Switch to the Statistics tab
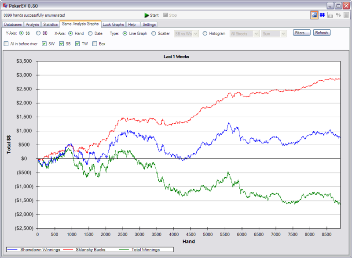The image size is (352, 258). coord(50,25)
